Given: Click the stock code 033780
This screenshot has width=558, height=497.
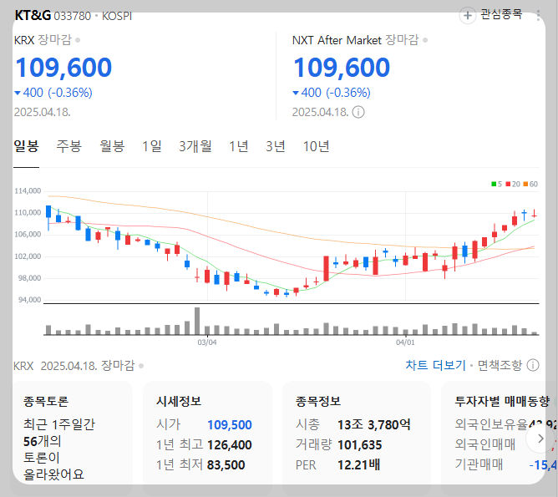Looking at the screenshot, I should tap(72, 16).
